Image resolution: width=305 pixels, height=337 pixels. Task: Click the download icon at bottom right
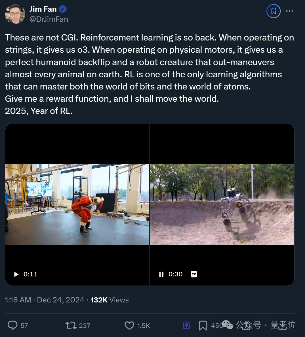(283, 325)
